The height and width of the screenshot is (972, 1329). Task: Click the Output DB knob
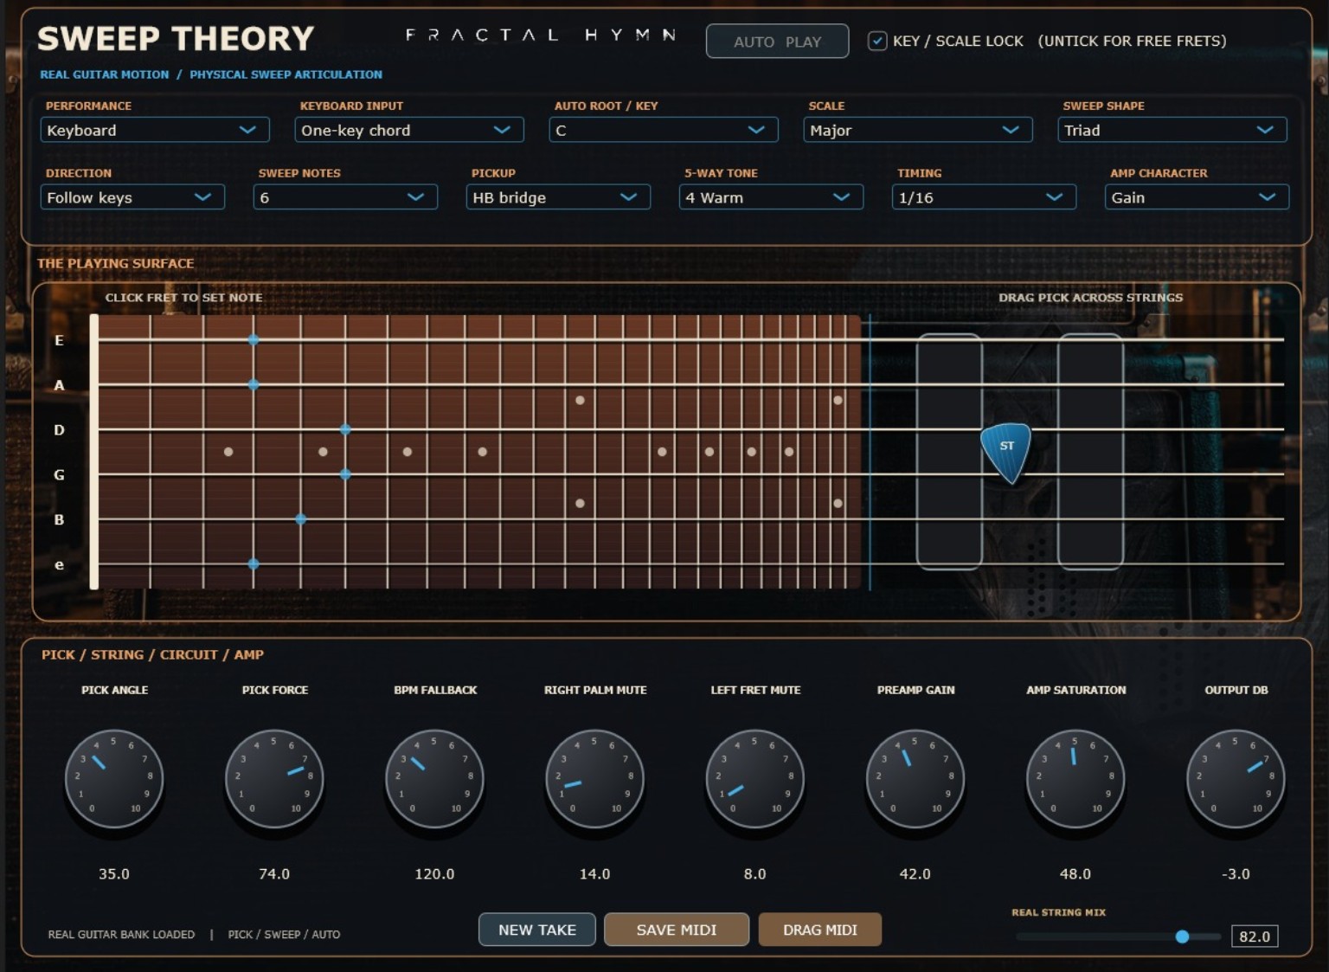(1236, 778)
